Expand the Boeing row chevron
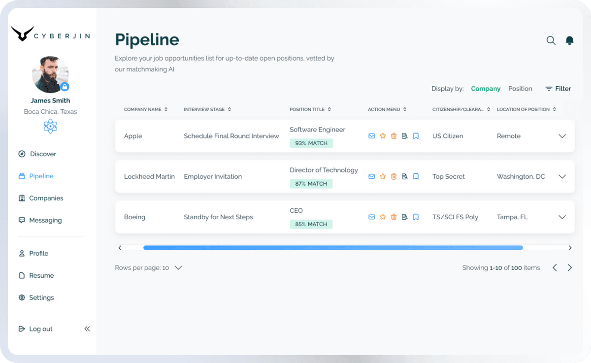The height and width of the screenshot is (363, 591). click(x=562, y=217)
